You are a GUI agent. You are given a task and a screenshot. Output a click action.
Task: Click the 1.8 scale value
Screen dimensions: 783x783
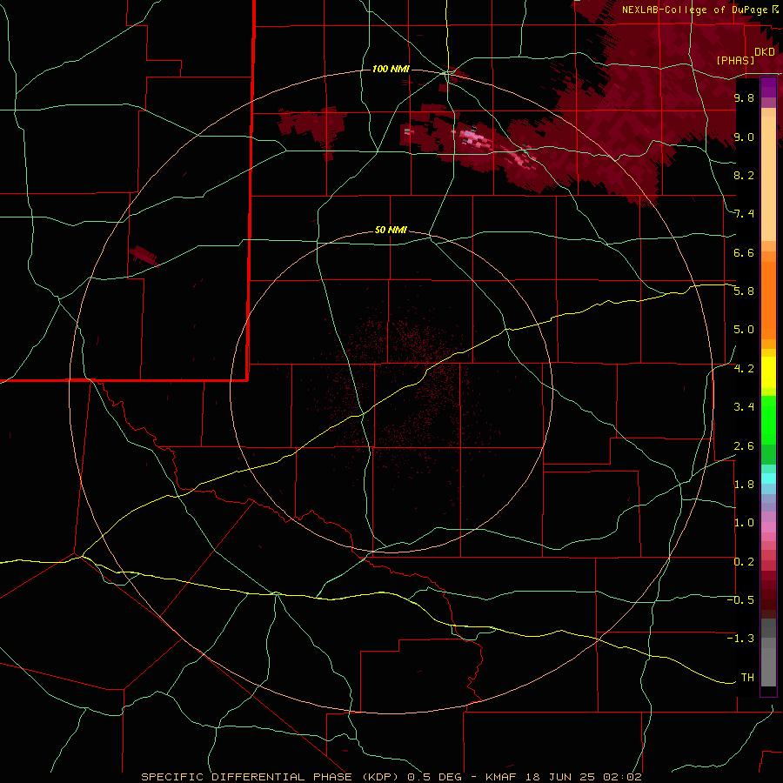click(x=744, y=485)
